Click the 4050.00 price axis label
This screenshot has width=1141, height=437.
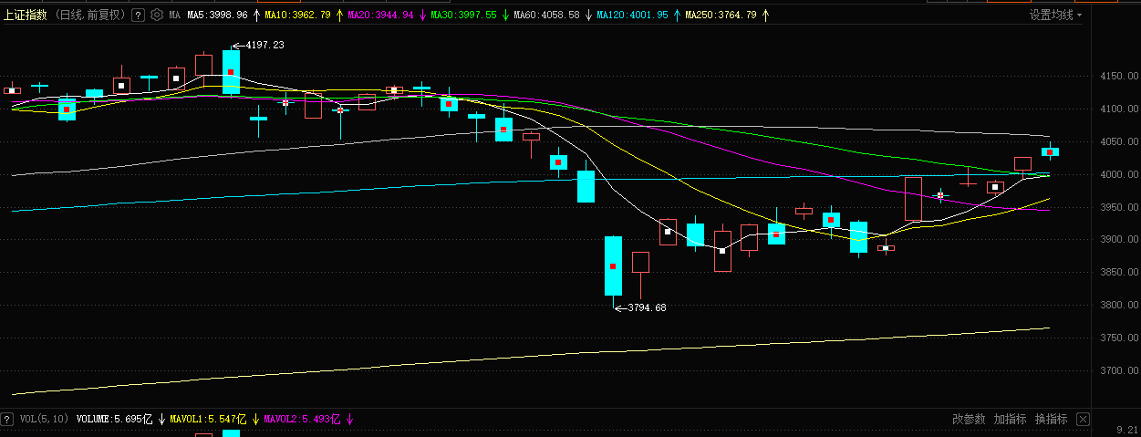pos(1117,142)
